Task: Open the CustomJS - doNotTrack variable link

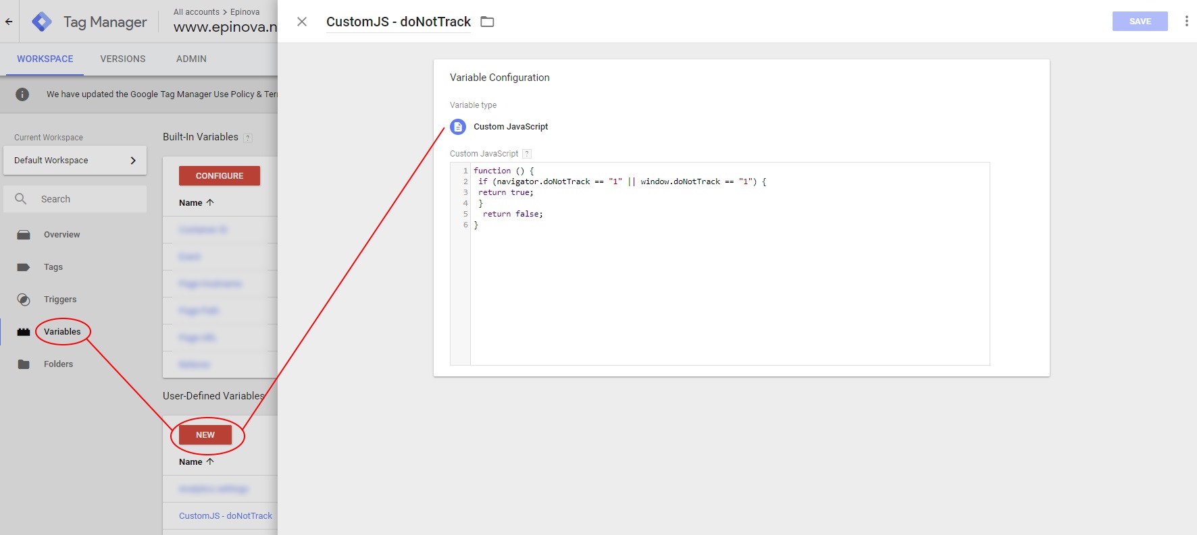Action: 225,515
